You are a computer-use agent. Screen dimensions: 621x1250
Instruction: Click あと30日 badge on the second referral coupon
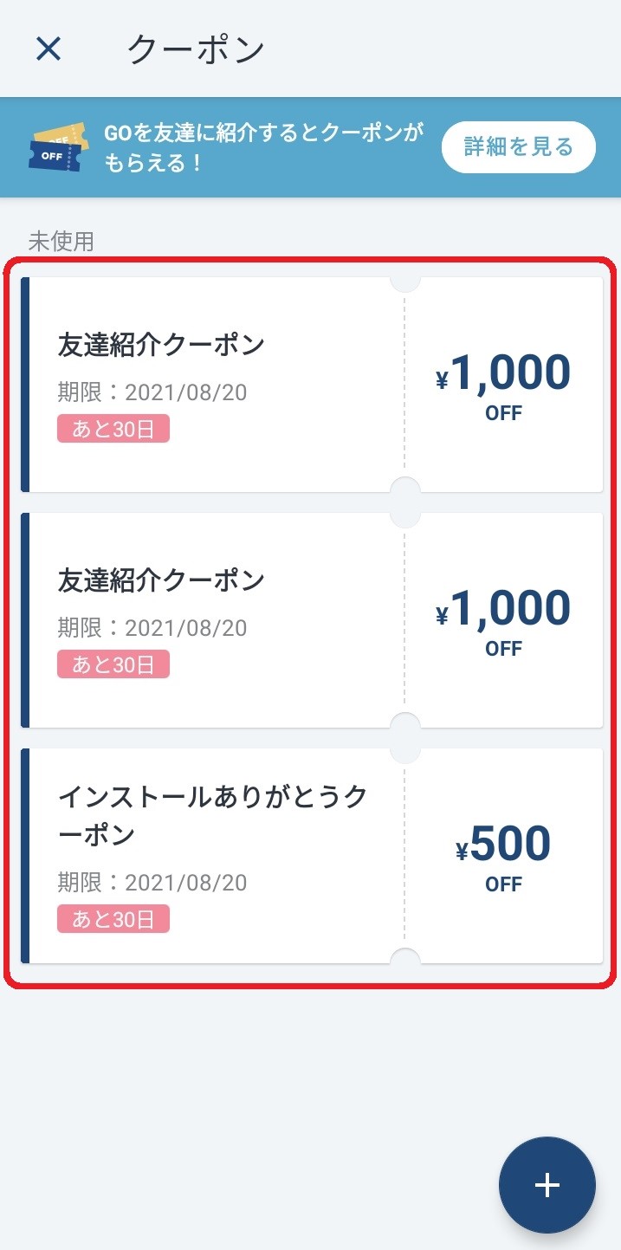click(x=113, y=664)
